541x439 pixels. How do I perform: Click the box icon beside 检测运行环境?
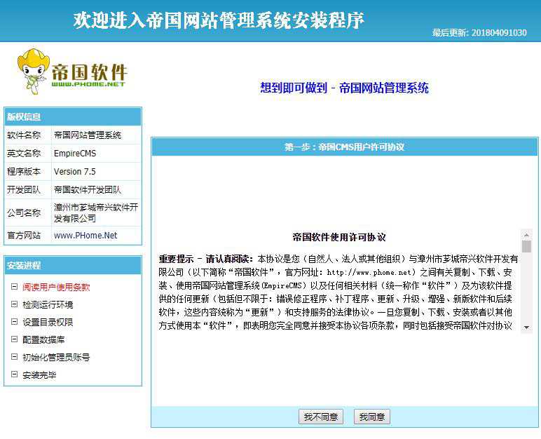tap(14, 304)
